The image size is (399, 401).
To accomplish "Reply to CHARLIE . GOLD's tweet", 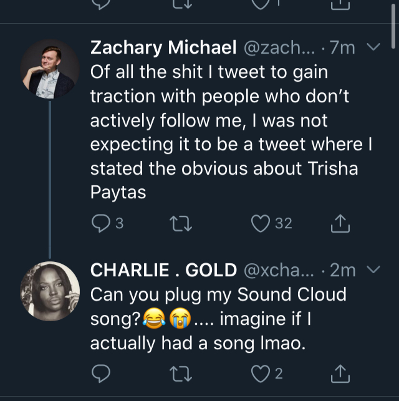I will pyautogui.click(x=101, y=373).
